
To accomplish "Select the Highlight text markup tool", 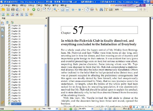I will [x=8, y=14].
